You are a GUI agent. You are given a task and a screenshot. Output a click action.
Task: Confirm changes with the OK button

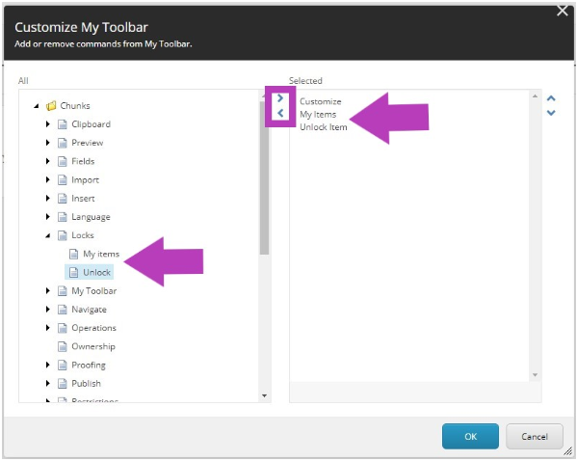tap(470, 436)
